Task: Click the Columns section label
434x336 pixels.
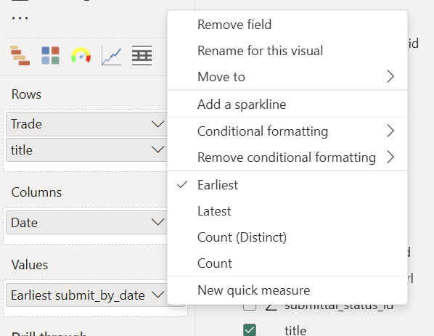Action: pyautogui.click(x=36, y=192)
